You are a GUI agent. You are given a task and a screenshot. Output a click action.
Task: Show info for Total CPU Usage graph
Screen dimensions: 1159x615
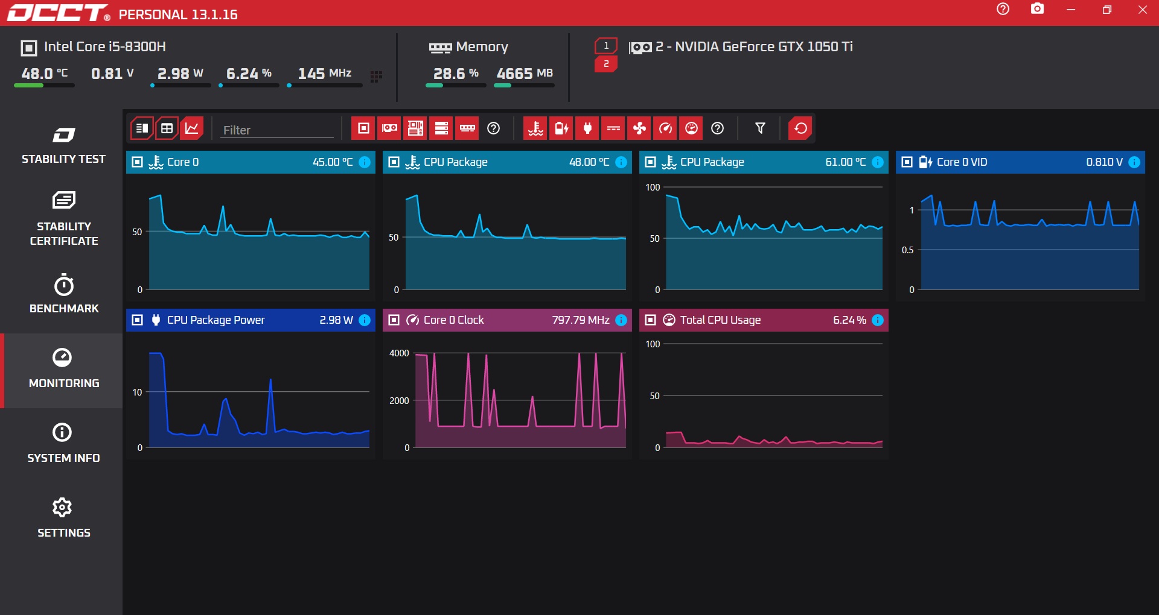coord(878,320)
